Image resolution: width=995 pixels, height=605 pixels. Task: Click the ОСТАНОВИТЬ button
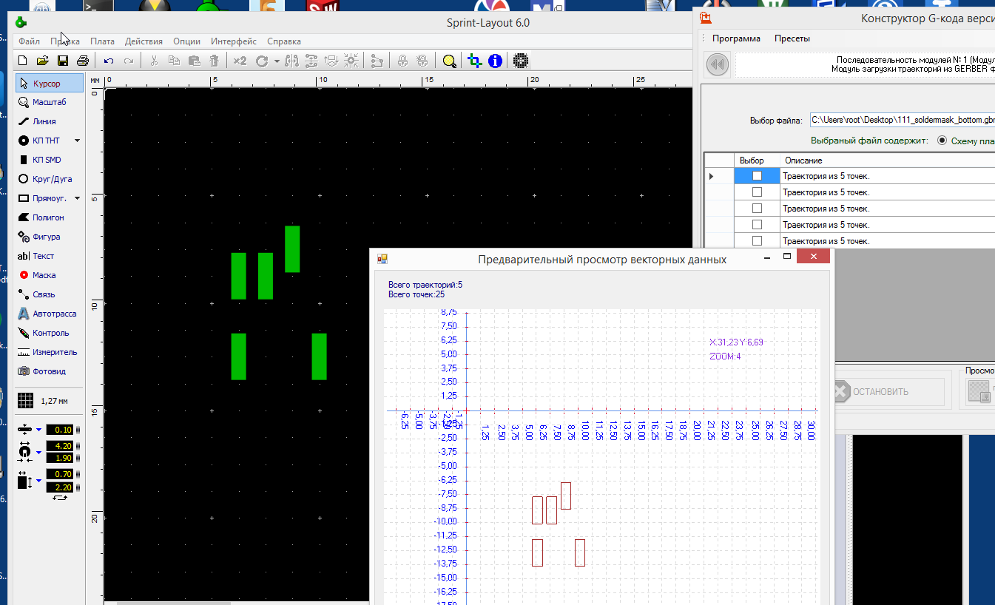[889, 392]
